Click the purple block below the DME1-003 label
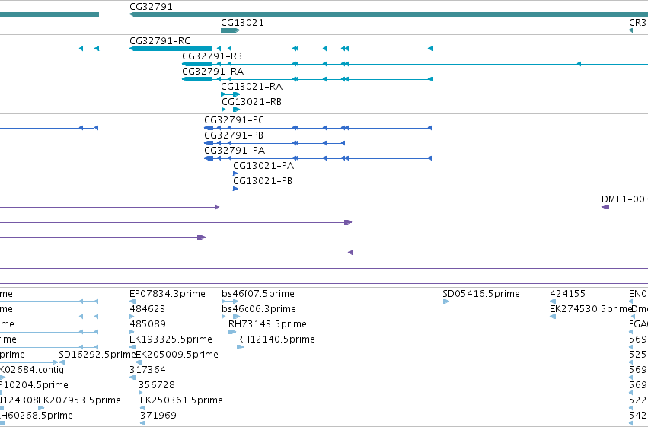This screenshot has height=427, width=648. point(605,207)
